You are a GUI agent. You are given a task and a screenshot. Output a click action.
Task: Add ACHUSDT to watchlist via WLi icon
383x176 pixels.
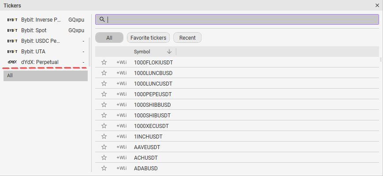point(122,157)
